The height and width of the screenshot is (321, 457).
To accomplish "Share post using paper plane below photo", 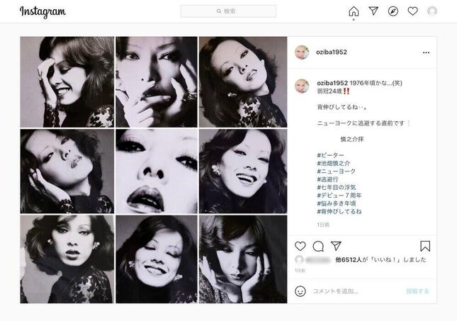I will (x=336, y=246).
